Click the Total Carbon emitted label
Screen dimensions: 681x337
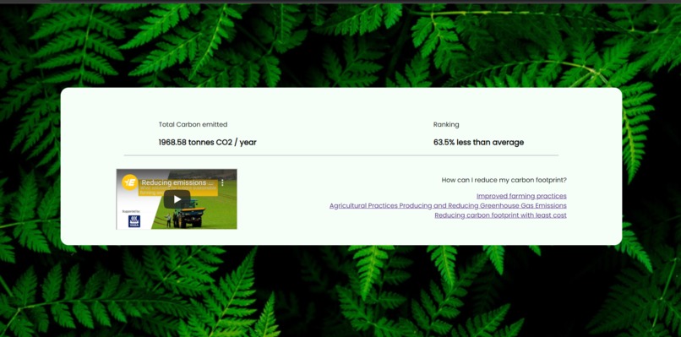pyautogui.click(x=193, y=125)
